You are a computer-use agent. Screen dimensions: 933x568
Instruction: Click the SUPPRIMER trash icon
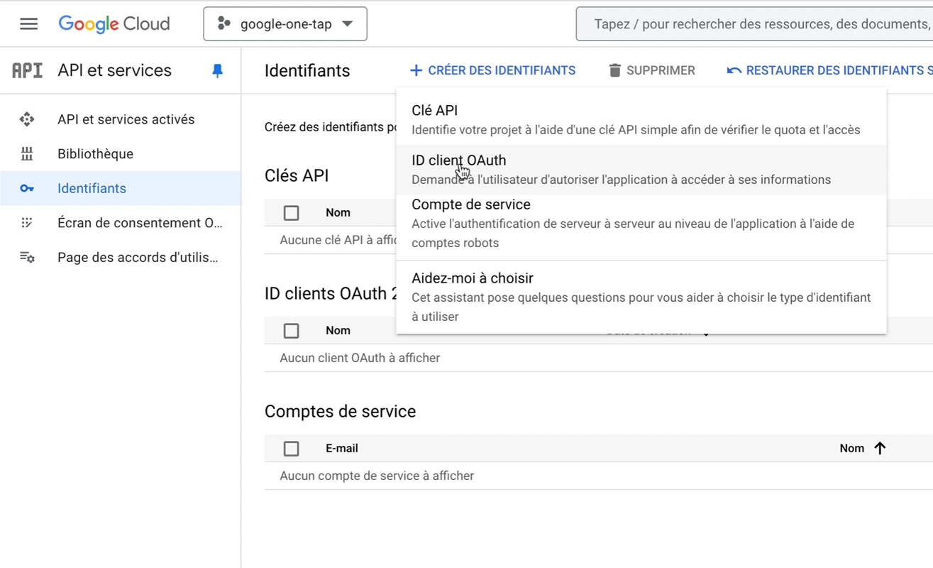pos(614,70)
